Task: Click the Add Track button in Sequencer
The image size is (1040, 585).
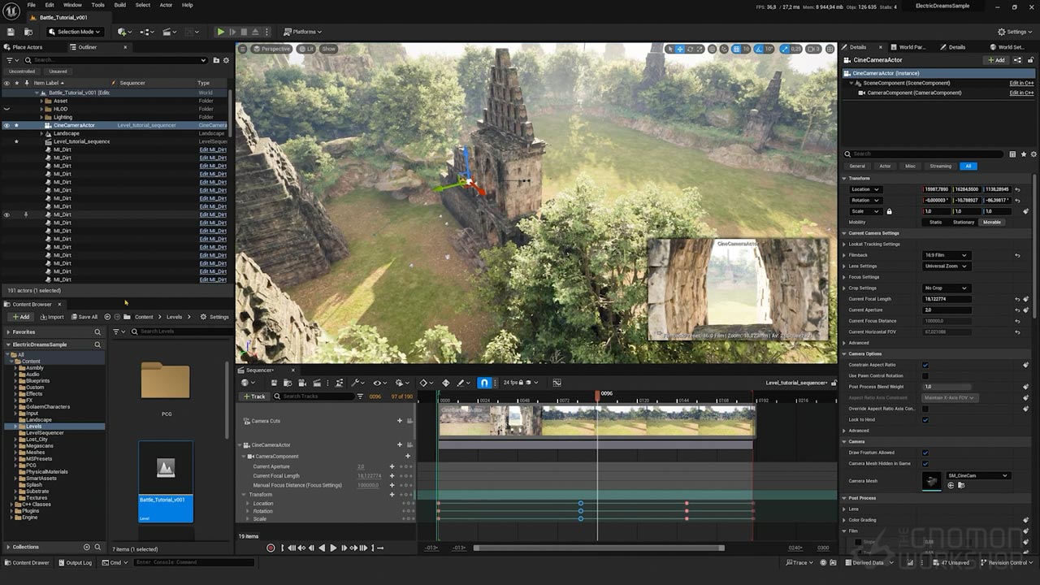Action: [254, 396]
